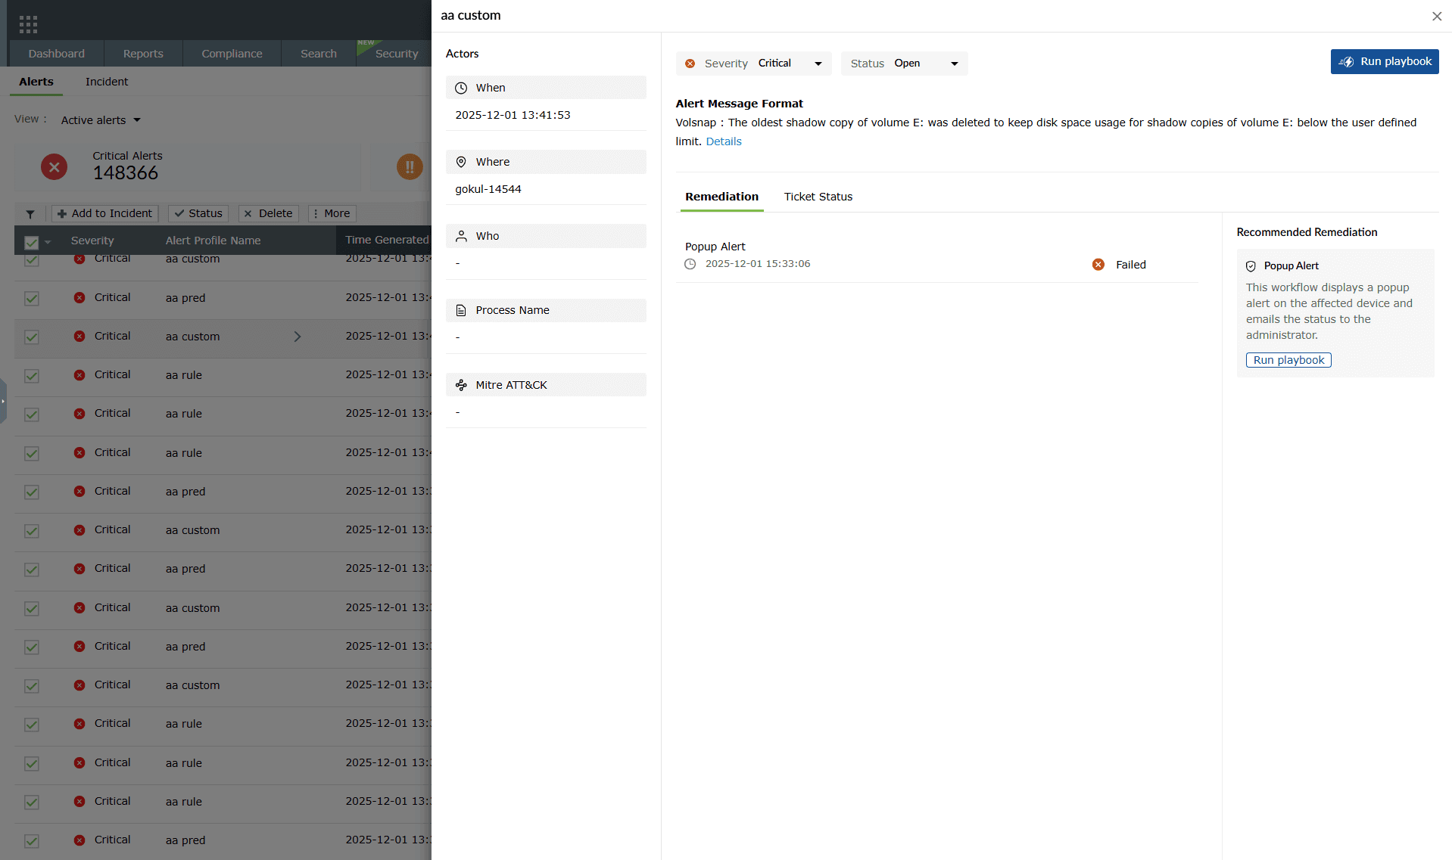The height and width of the screenshot is (860, 1452).
Task: Click the person icon in the Who section
Action: (461, 235)
